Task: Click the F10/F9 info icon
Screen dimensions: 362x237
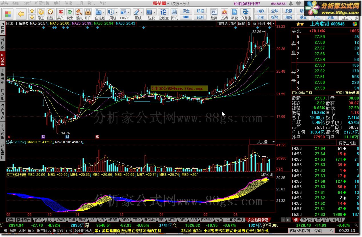Action: [x=123, y=12]
